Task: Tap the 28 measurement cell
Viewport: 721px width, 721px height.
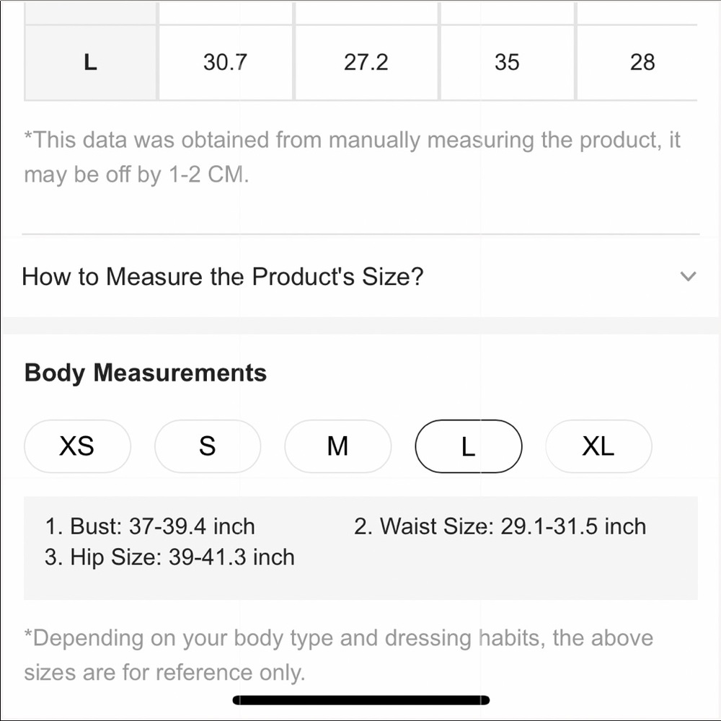Action: pos(642,62)
